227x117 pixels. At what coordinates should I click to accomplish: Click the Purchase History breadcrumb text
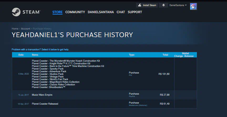(x=42, y=29)
